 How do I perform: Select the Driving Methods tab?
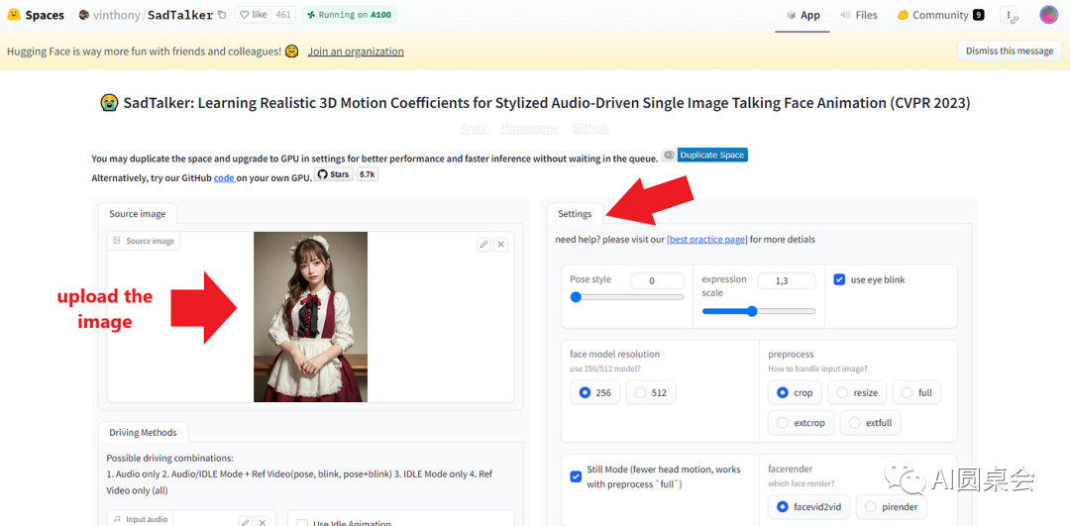(x=143, y=432)
